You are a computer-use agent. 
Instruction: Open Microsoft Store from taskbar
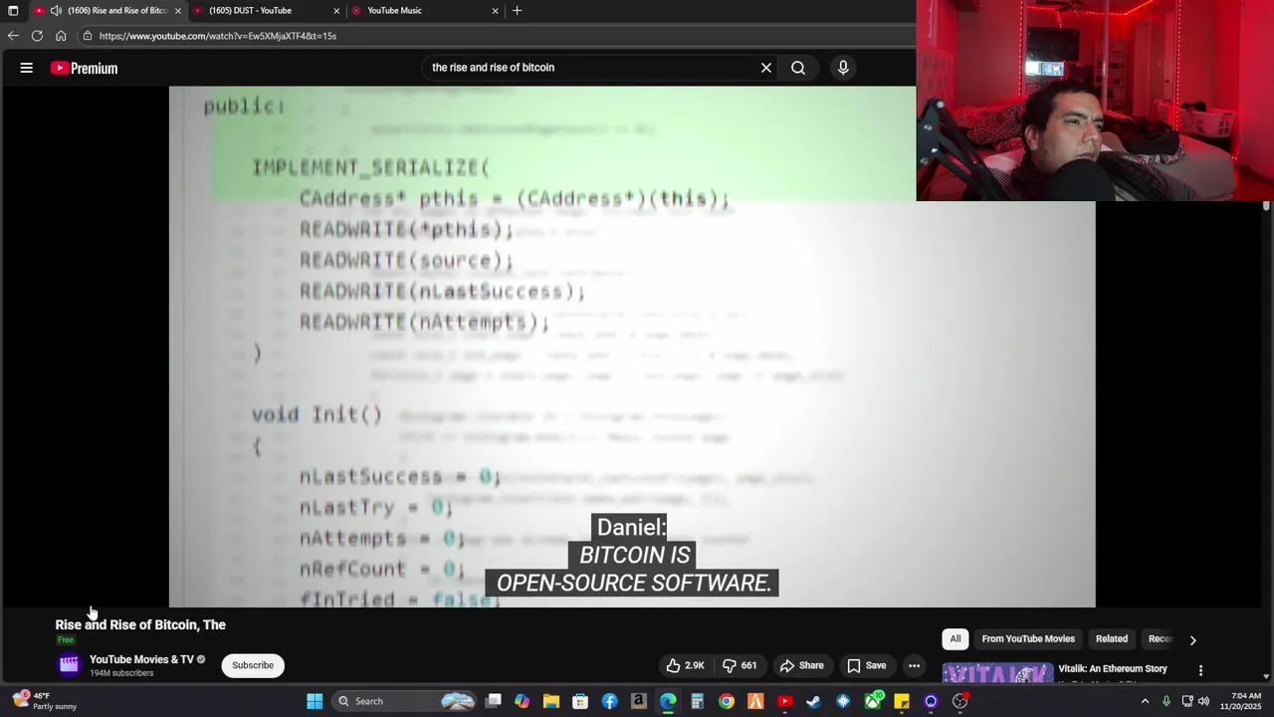point(580,701)
